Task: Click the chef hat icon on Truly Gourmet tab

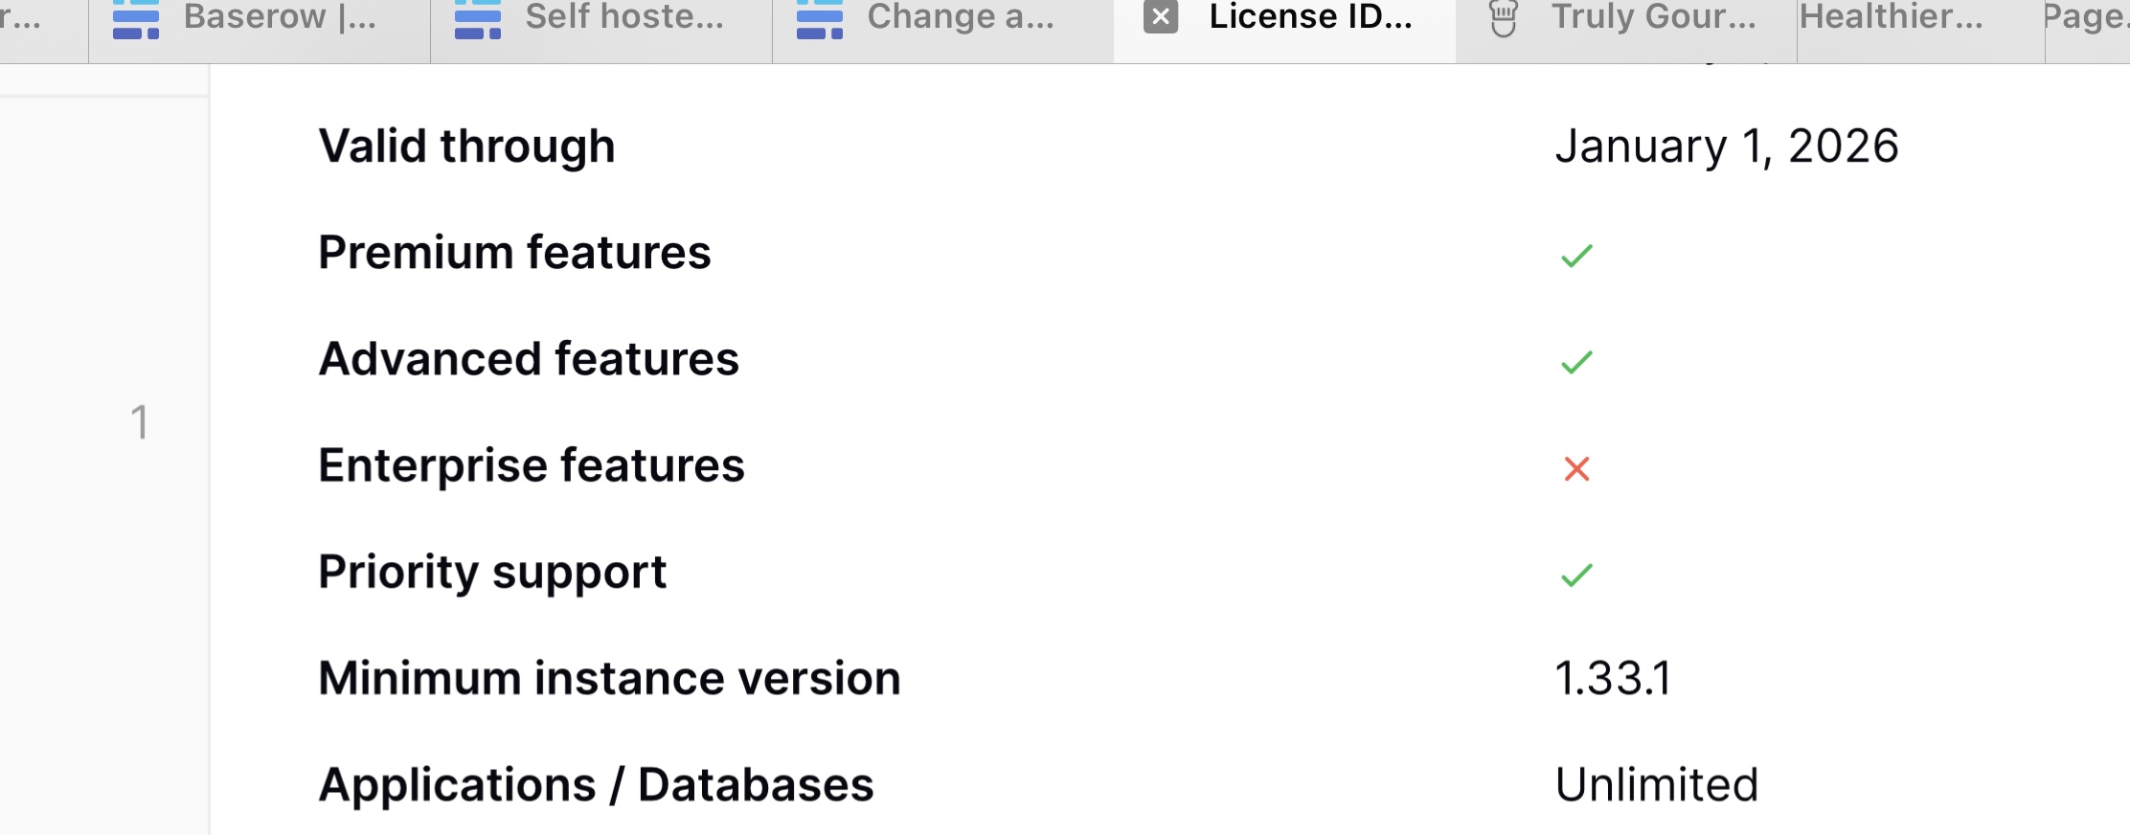Action: pyautogui.click(x=1504, y=19)
